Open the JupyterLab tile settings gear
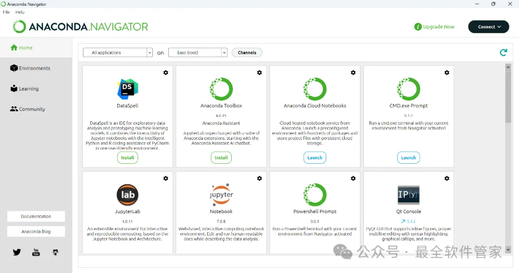This screenshot has height=273, width=519. click(166, 178)
